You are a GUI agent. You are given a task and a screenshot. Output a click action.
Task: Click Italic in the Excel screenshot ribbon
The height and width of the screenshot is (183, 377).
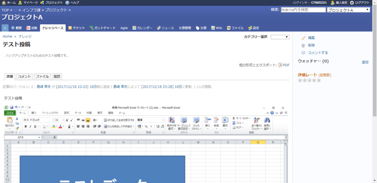pos(30,126)
